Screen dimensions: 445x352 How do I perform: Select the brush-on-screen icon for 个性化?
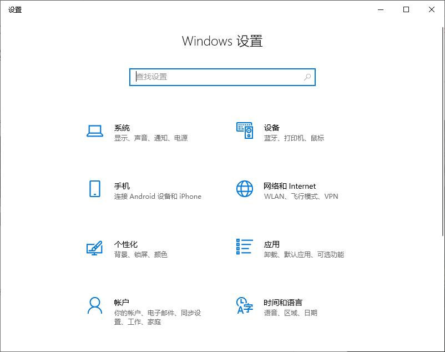pyautogui.click(x=94, y=249)
